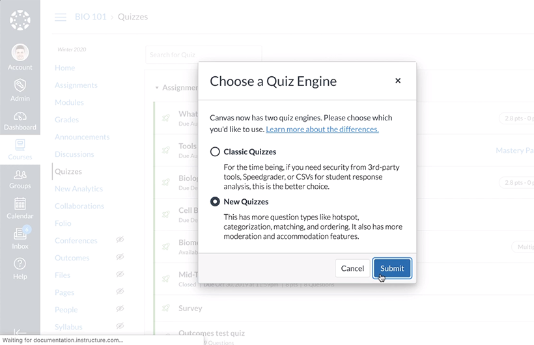Viewport: 534px width, 345px height.
Task: Toggle the eye icon next to Files
Action: click(x=120, y=274)
